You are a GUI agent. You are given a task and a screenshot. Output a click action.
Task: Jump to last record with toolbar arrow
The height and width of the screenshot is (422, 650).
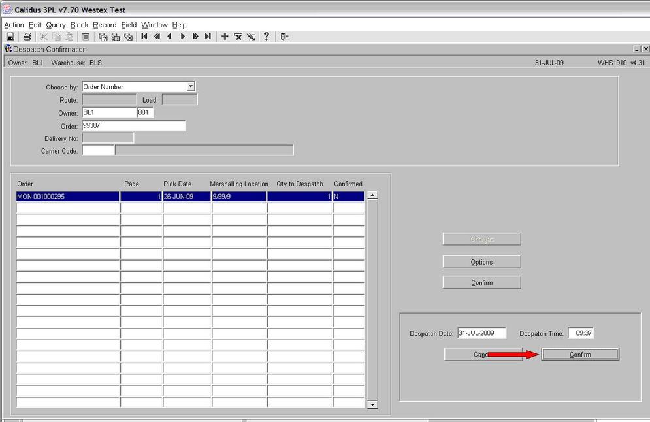[x=208, y=37]
